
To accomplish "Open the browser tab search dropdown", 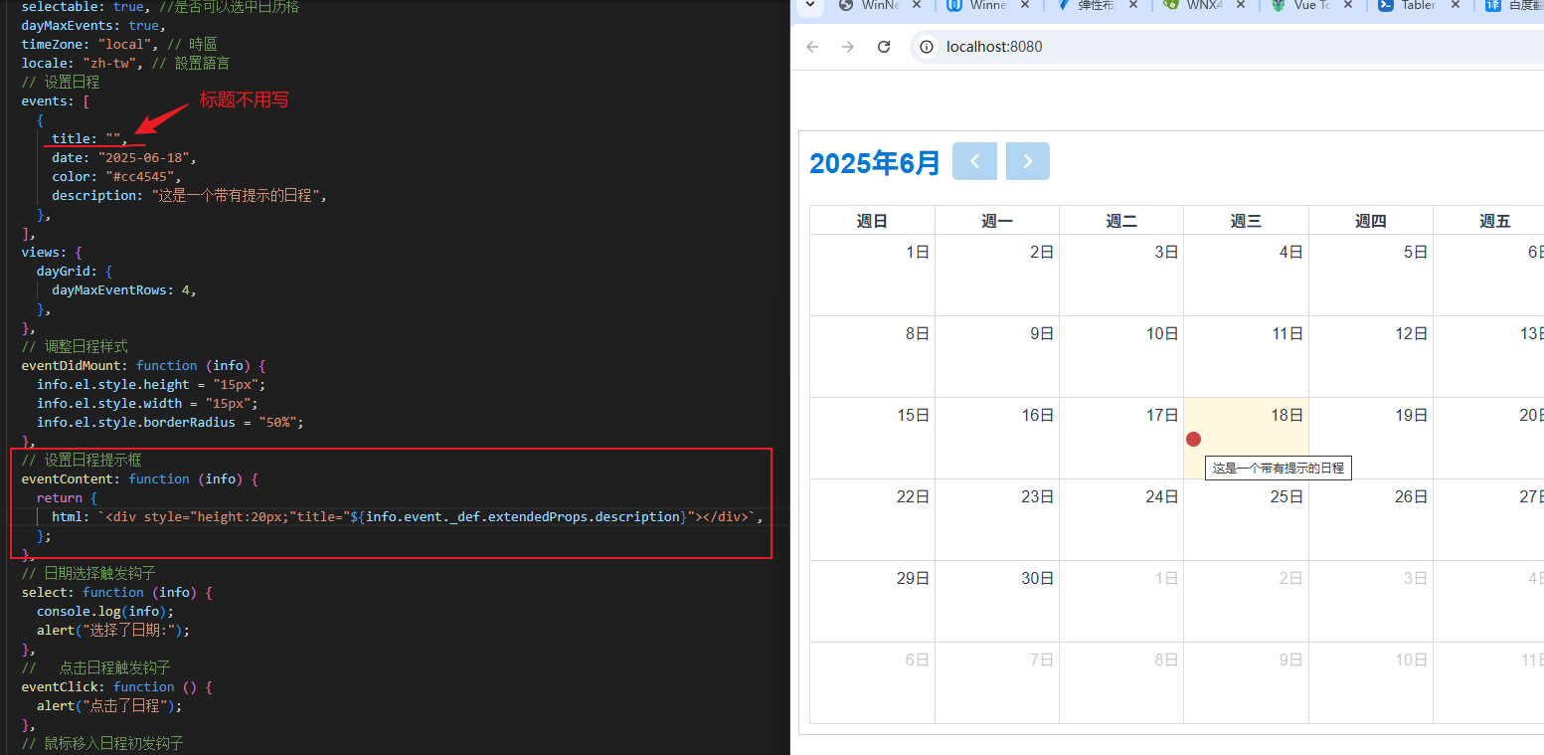I will (810, 6).
